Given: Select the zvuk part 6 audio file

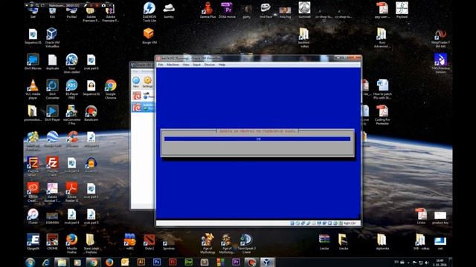Looking at the screenshot, I should pyautogui.click(x=91, y=62).
